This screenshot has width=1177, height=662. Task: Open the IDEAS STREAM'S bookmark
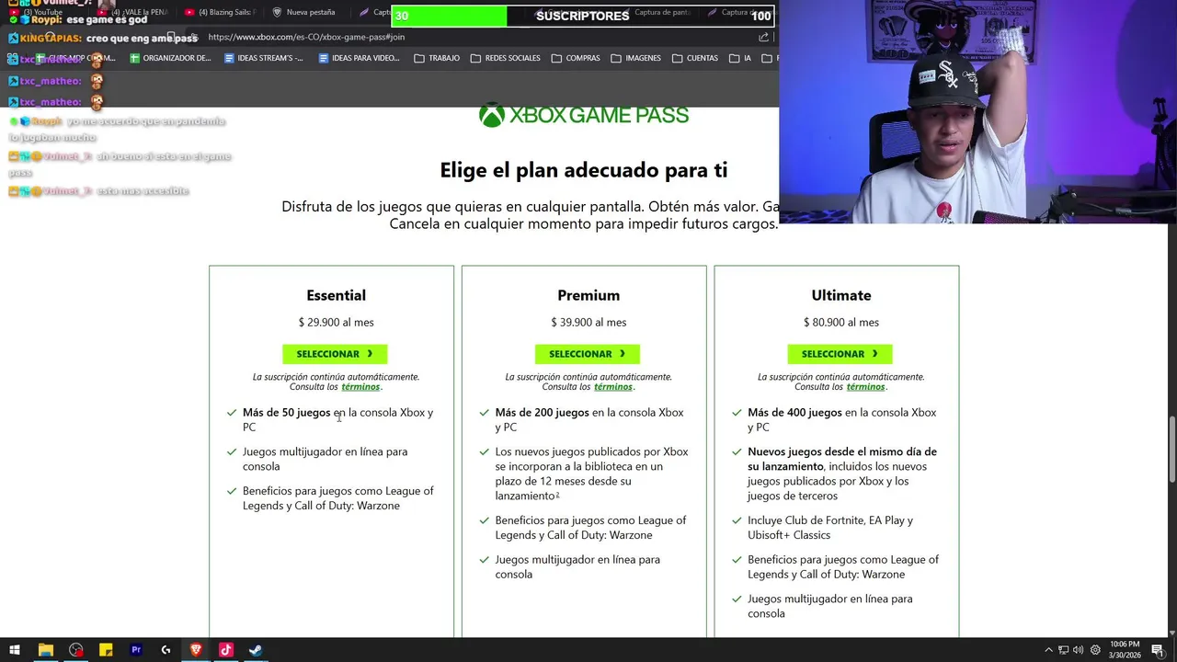click(264, 58)
